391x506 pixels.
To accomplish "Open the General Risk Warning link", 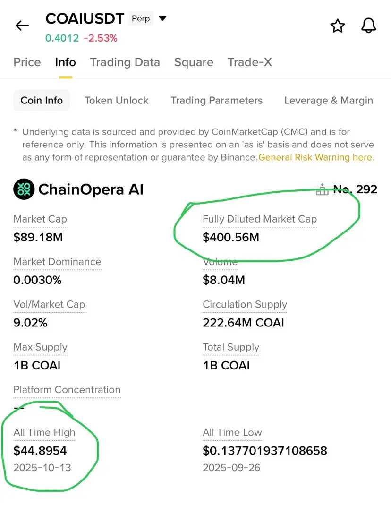I will tap(315, 157).
